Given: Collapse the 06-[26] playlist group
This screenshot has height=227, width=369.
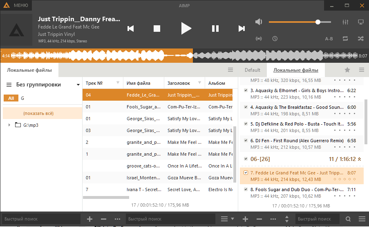Looking at the screenshot, I should [x=359, y=159].
